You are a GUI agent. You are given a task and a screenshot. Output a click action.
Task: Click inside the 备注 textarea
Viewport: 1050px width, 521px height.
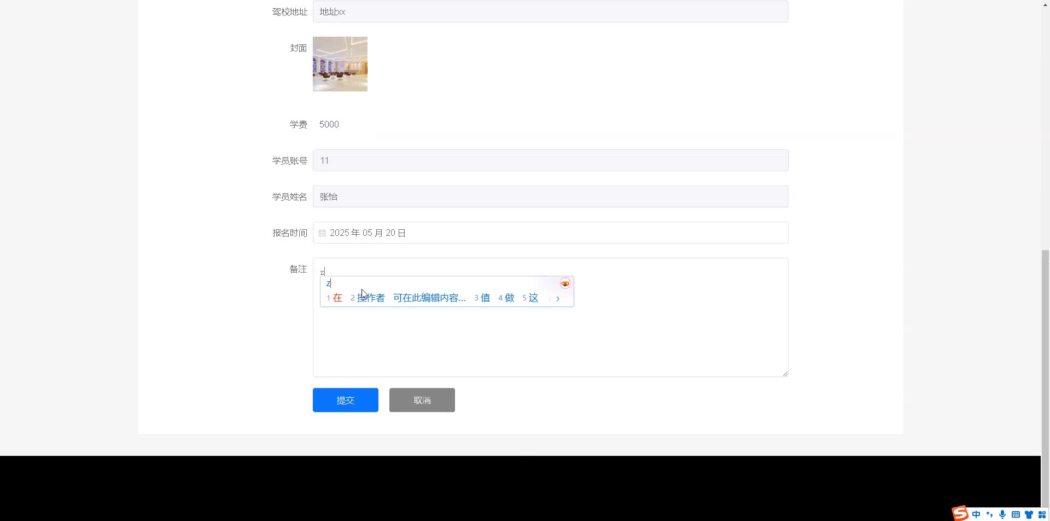click(551, 317)
